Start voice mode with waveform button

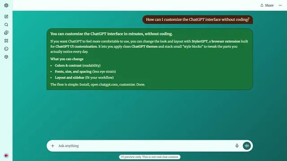247,146
